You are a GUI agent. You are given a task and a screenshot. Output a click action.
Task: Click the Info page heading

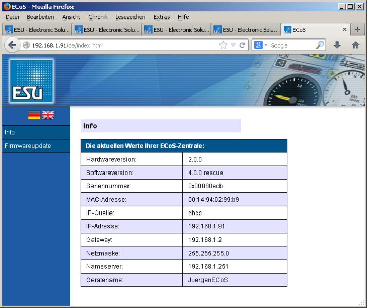[90, 126]
